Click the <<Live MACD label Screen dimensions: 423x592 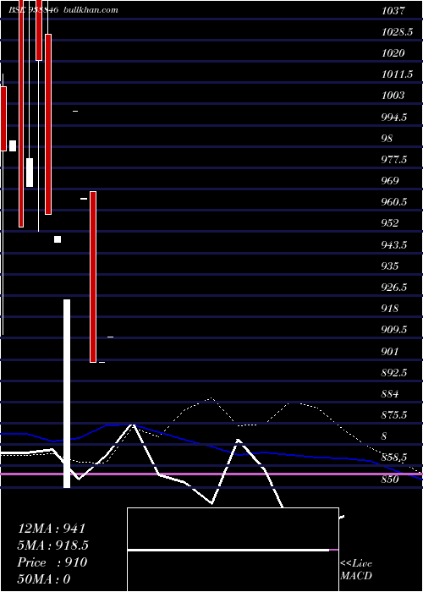coord(356,570)
